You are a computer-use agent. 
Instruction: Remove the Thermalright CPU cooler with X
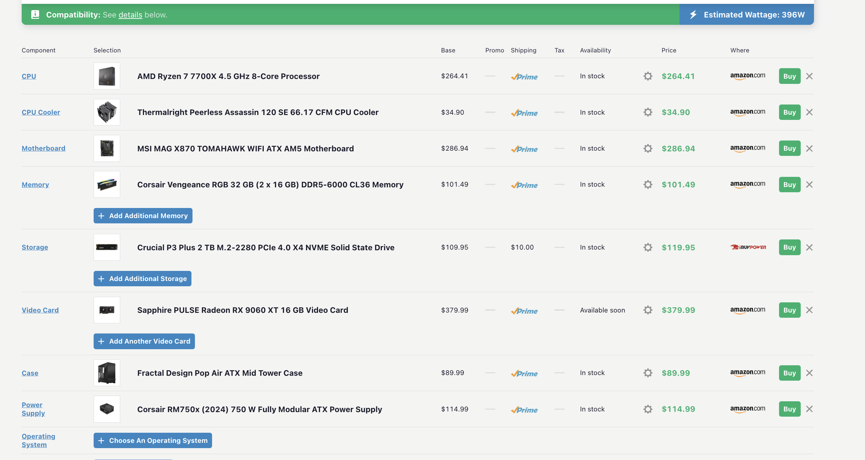(809, 112)
